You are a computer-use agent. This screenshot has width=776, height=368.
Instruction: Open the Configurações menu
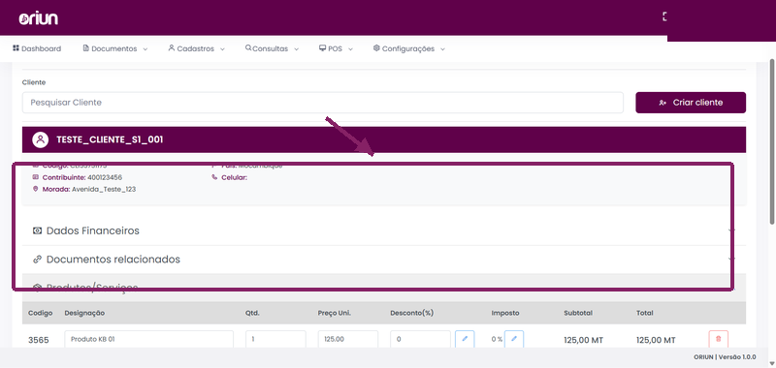(408, 48)
